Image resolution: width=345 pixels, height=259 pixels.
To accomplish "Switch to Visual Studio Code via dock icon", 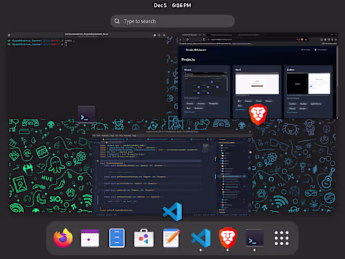I will point(201,238).
